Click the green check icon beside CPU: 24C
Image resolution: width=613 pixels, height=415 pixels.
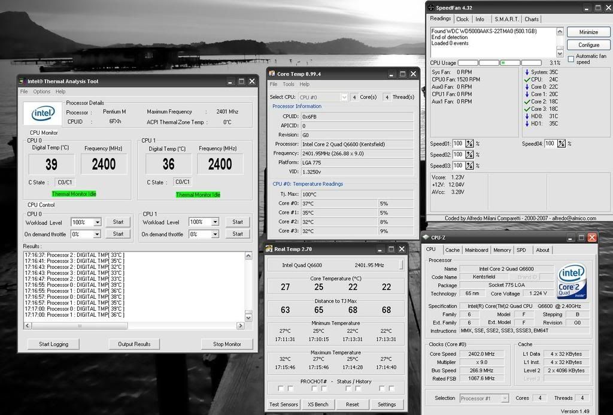(527, 80)
